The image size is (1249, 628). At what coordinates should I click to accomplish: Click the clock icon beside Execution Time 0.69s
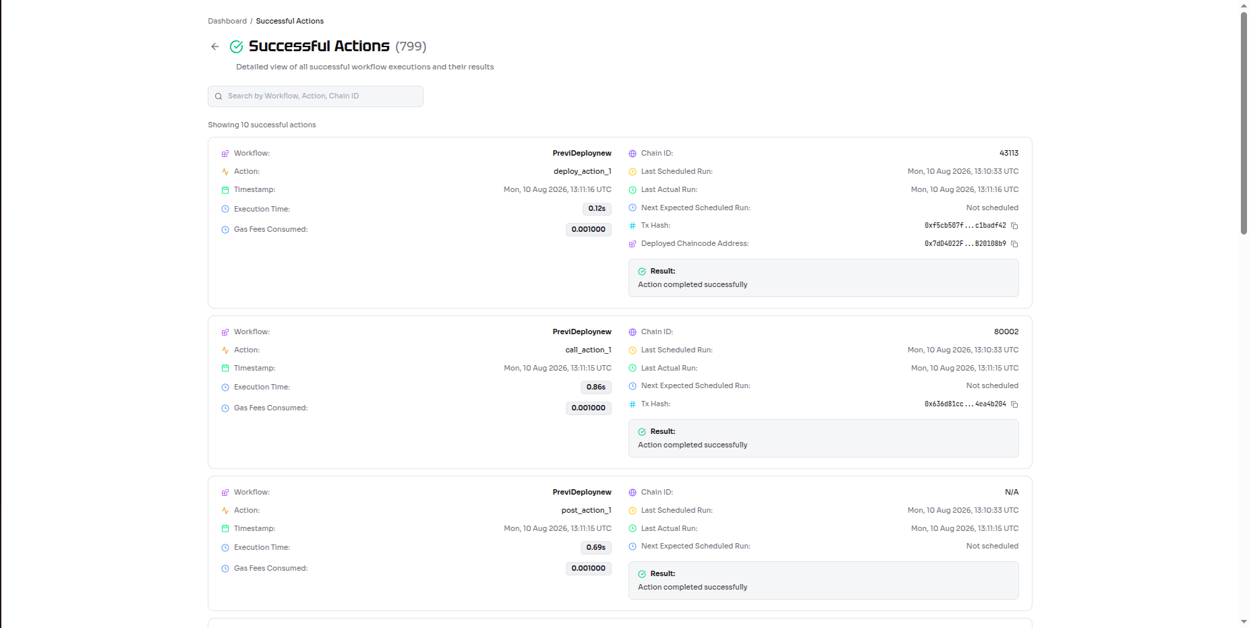click(225, 548)
